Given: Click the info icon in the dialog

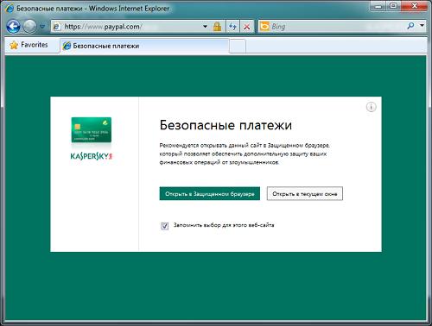Looking at the screenshot, I should click(x=371, y=107).
